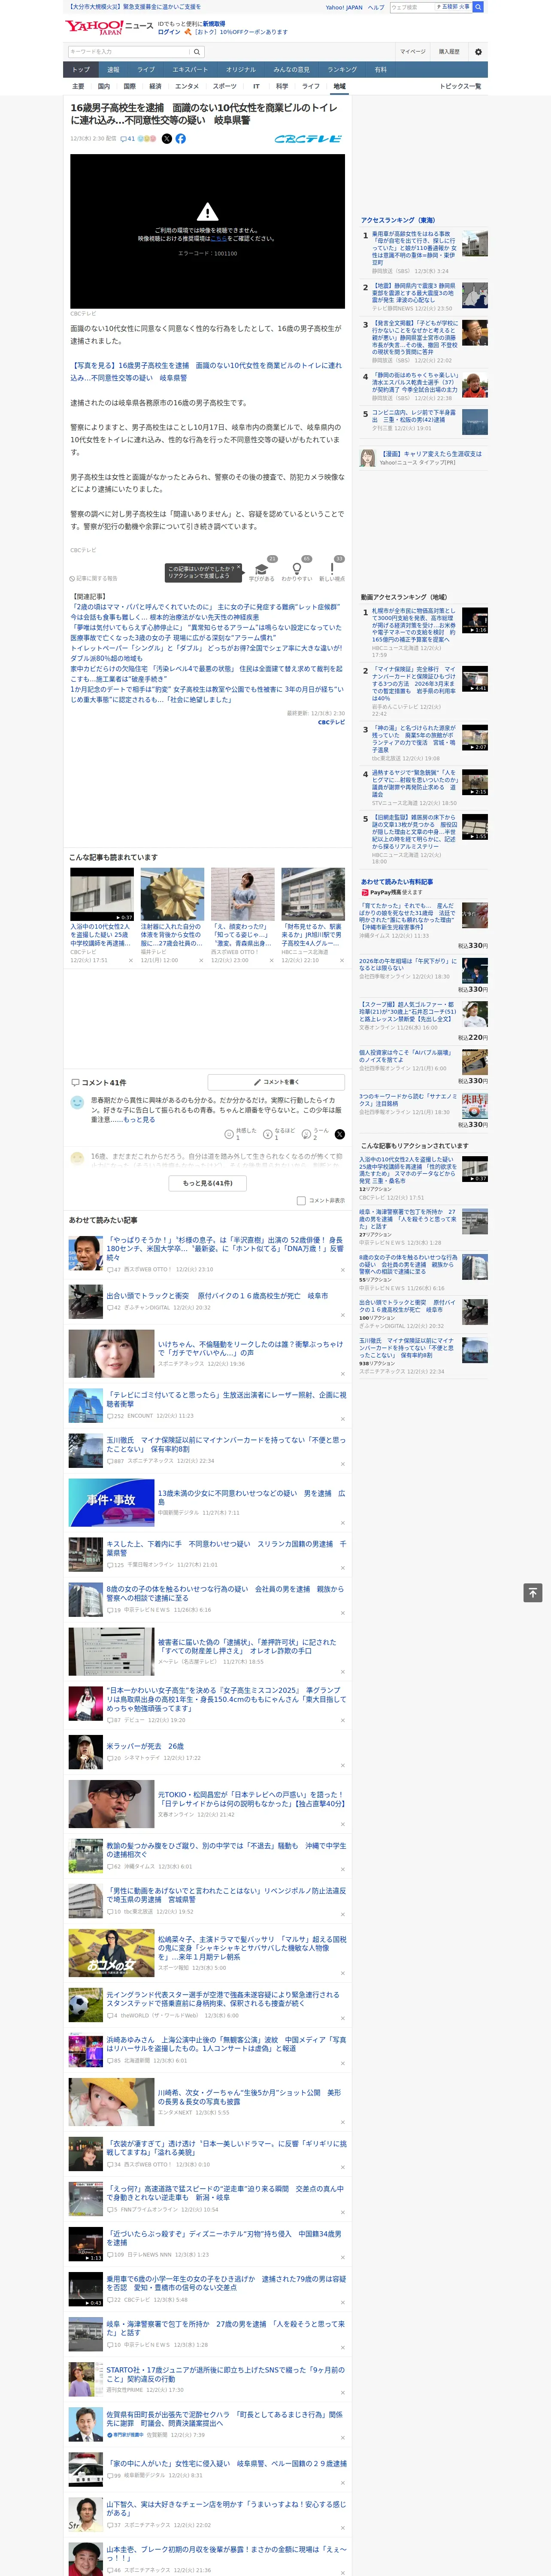Screen dimensions: 551x2576
Task: Click the ウェブ検索 input at top
Action: pos(412,7)
